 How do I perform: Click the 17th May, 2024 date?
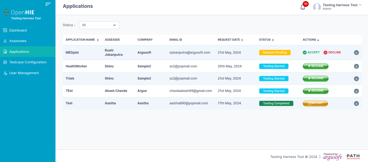coord(229,103)
